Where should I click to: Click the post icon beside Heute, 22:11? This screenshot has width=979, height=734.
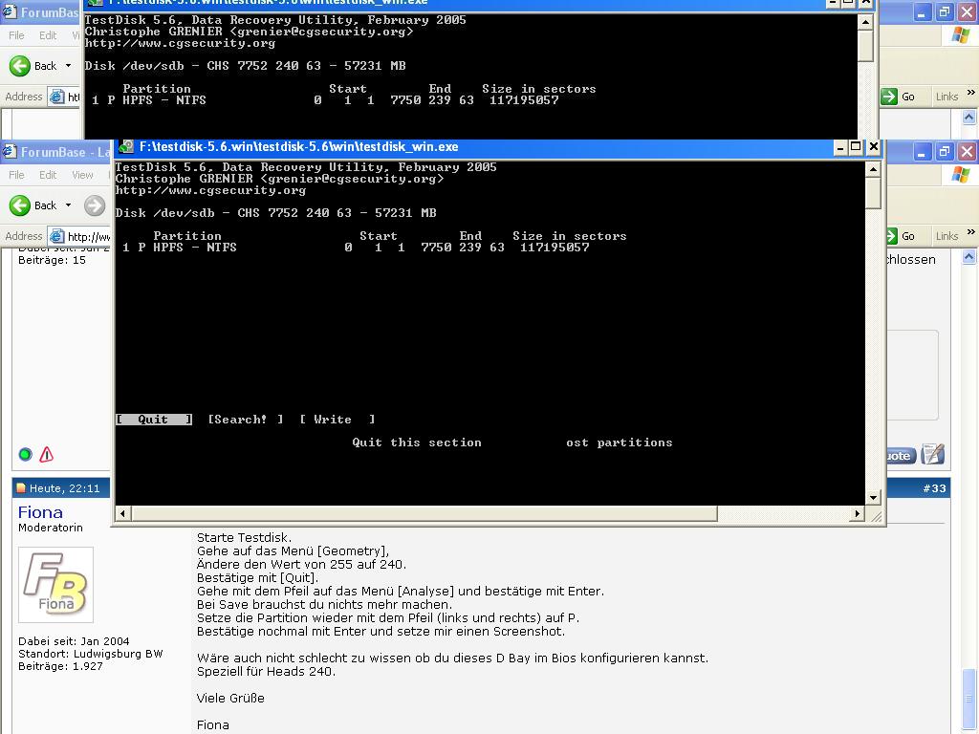pos(22,488)
